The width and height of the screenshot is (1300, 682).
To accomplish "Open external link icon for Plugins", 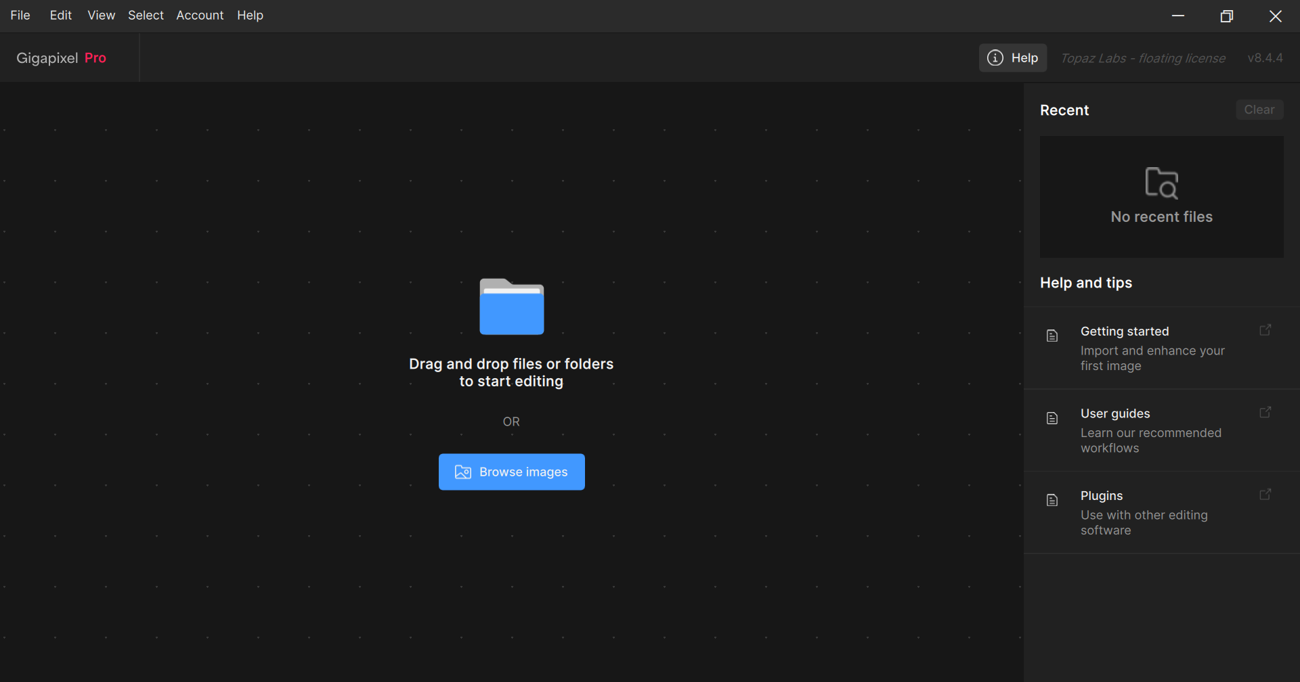I will 1265,495.
